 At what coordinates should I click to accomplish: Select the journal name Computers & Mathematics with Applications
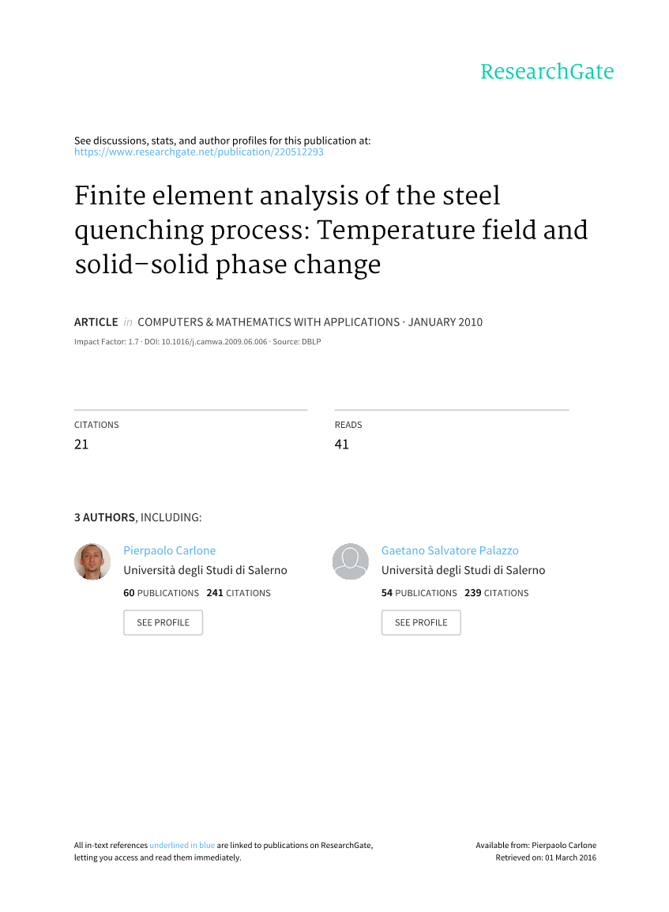click(x=269, y=322)
